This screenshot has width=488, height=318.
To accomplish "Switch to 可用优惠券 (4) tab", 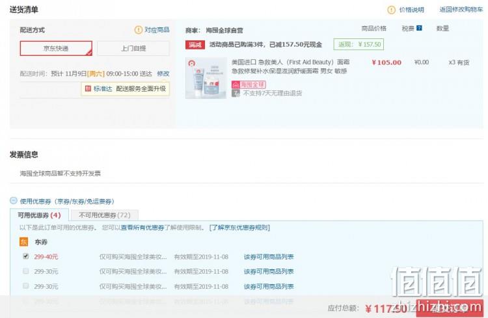I will (x=39, y=215).
